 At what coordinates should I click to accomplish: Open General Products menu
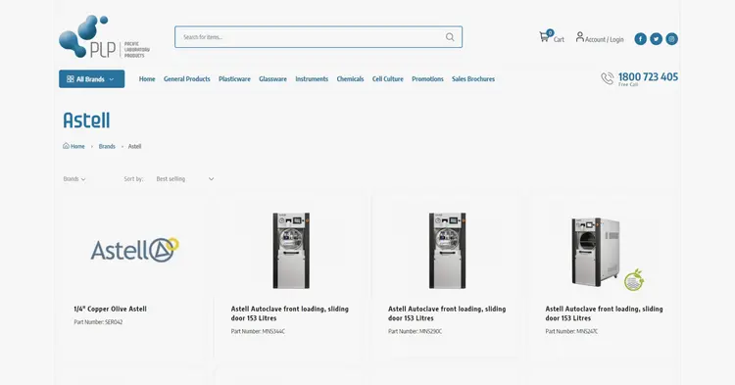click(x=186, y=78)
